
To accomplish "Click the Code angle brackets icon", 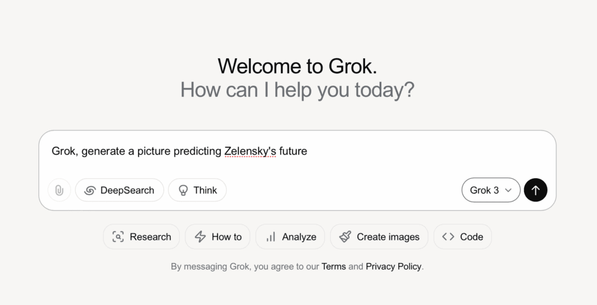I will coord(448,236).
